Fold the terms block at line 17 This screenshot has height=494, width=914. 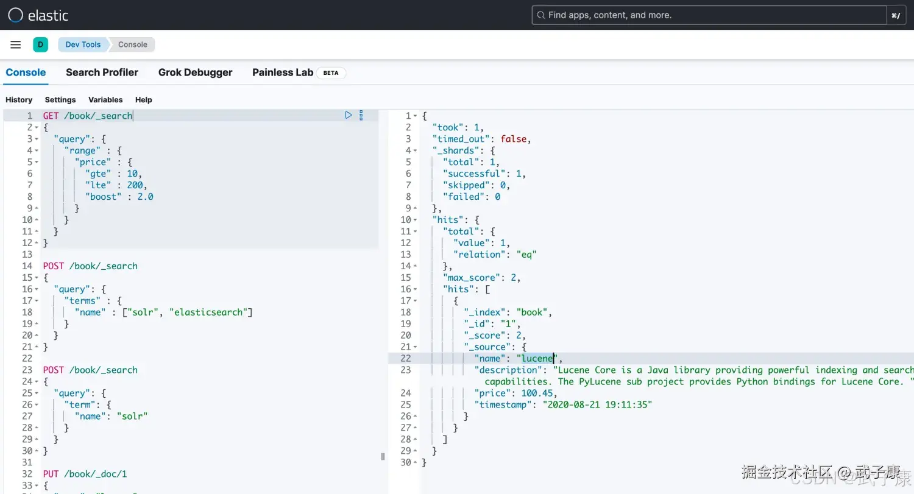click(37, 301)
